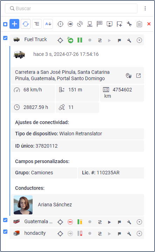Click the red X remove all icon
The height and width of the screenshot is (252, 155).
(149, 24)
